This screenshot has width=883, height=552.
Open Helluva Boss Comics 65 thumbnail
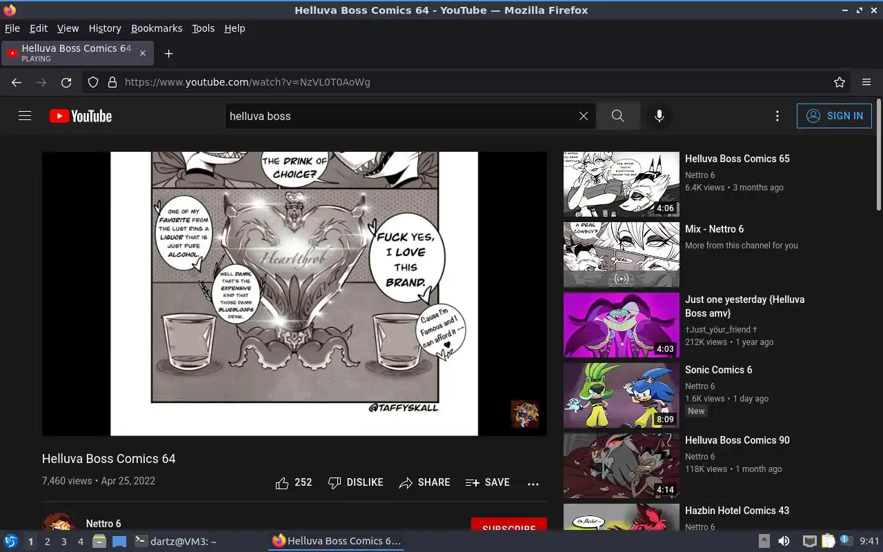pos(622,184)
